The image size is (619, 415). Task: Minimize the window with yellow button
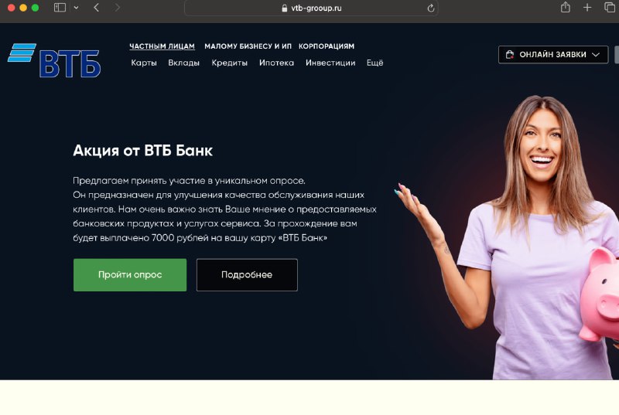23,8
